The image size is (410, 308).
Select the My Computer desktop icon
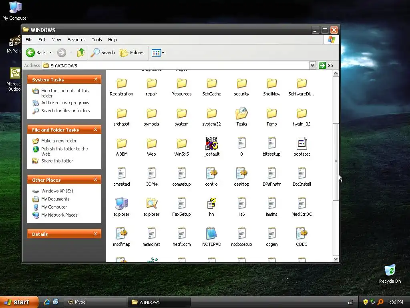15,10
